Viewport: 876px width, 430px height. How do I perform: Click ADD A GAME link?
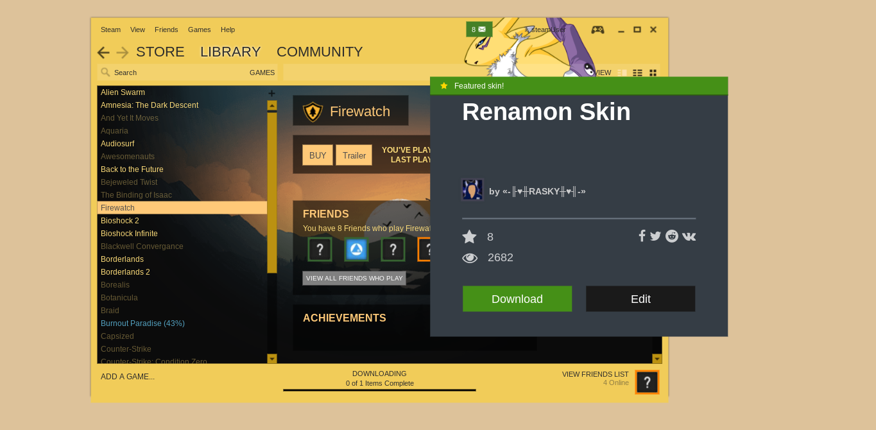128,377
